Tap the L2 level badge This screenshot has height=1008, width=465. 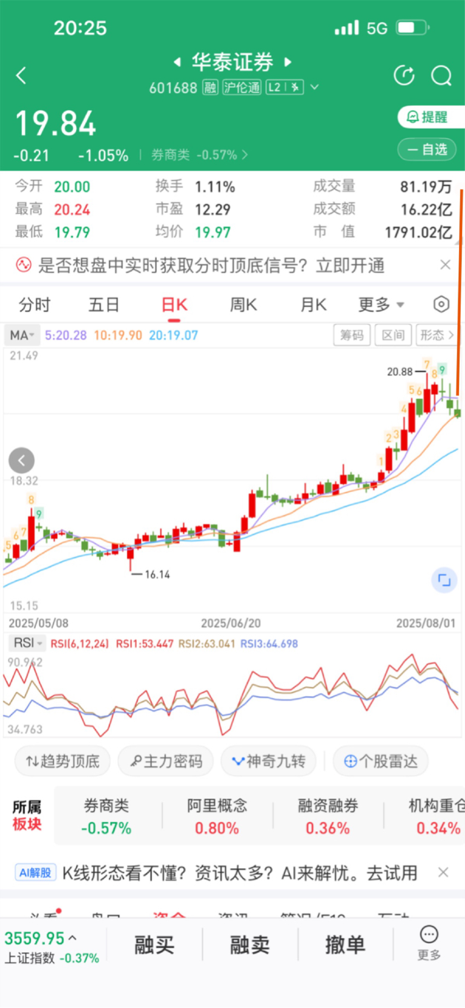pyautogui.click(x=285, y=88)
